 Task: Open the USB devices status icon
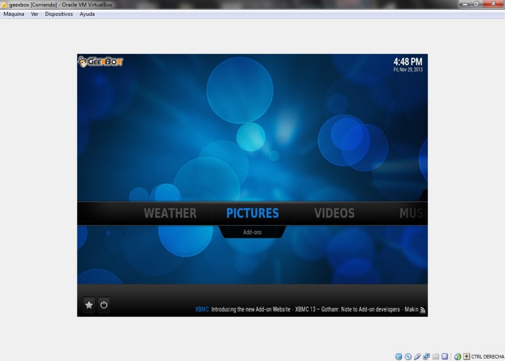point(417,357)
